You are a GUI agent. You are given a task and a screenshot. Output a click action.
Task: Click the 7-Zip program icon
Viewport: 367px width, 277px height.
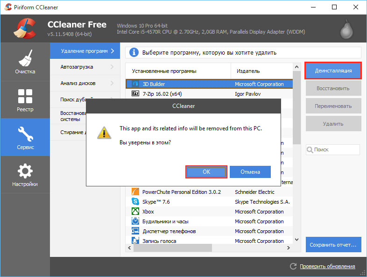pyautogui.click(x=135, y=94)
